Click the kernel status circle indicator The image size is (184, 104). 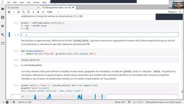(180, 12)
